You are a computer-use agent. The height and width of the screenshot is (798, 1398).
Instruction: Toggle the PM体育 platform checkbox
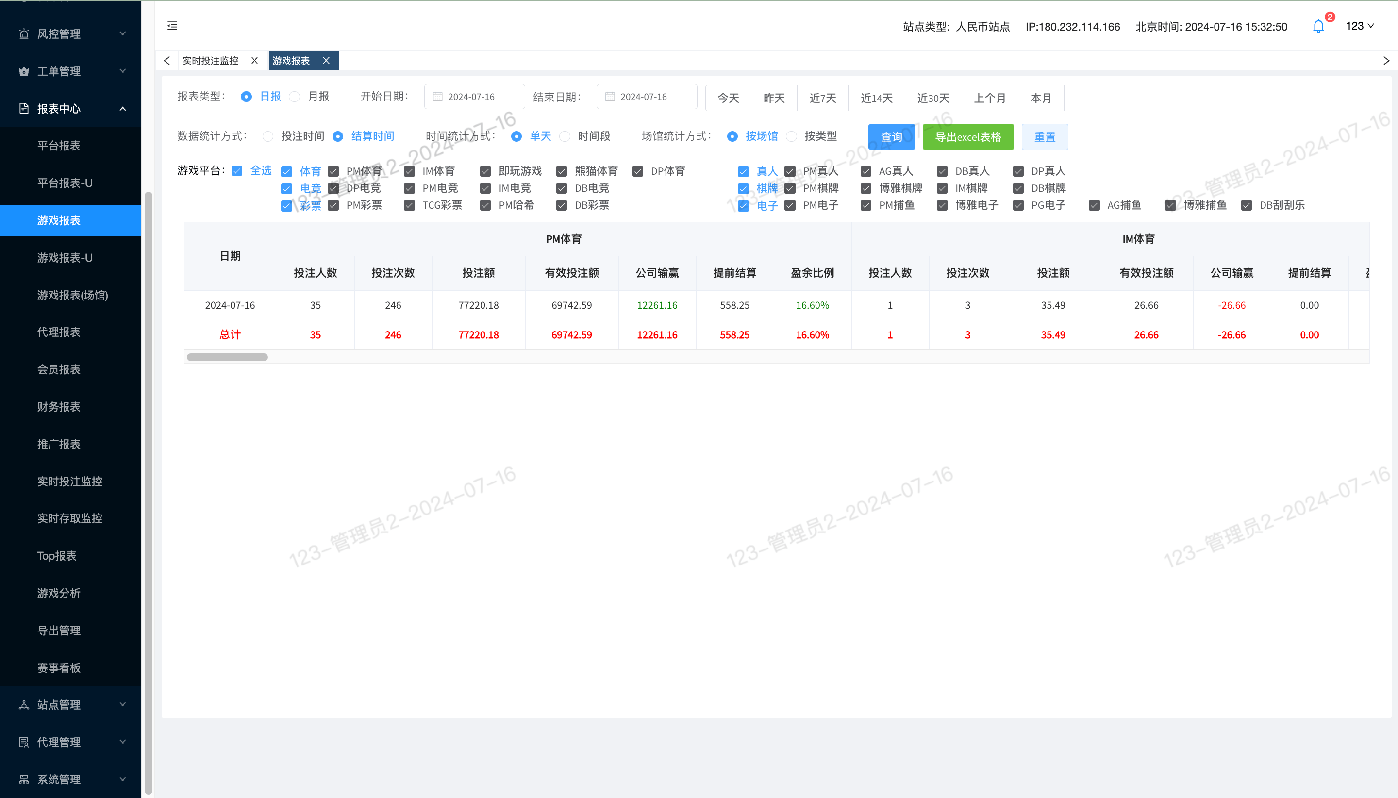(x=333, y=171)
